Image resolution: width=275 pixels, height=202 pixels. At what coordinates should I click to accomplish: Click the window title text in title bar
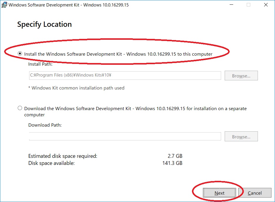(x=69, y=5)
